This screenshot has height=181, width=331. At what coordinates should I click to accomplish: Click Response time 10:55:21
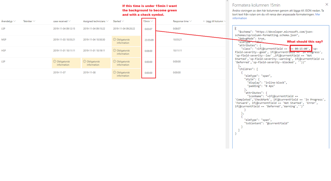pyautogui.click(x=177, y=40)
